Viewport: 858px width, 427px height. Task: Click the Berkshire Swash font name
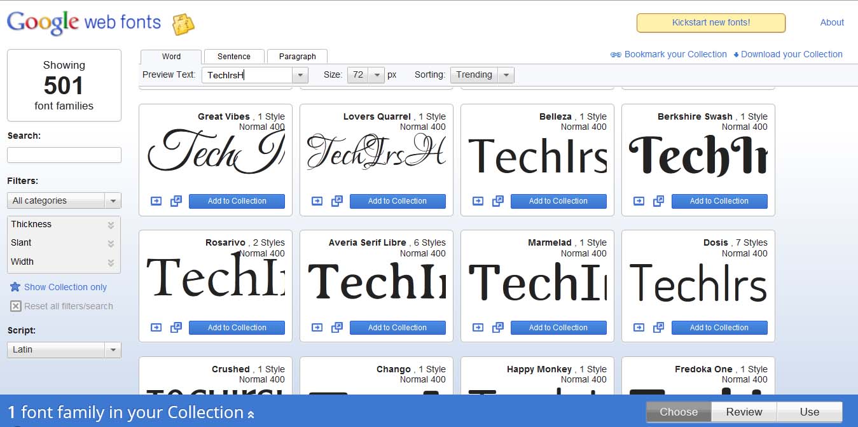695,116
